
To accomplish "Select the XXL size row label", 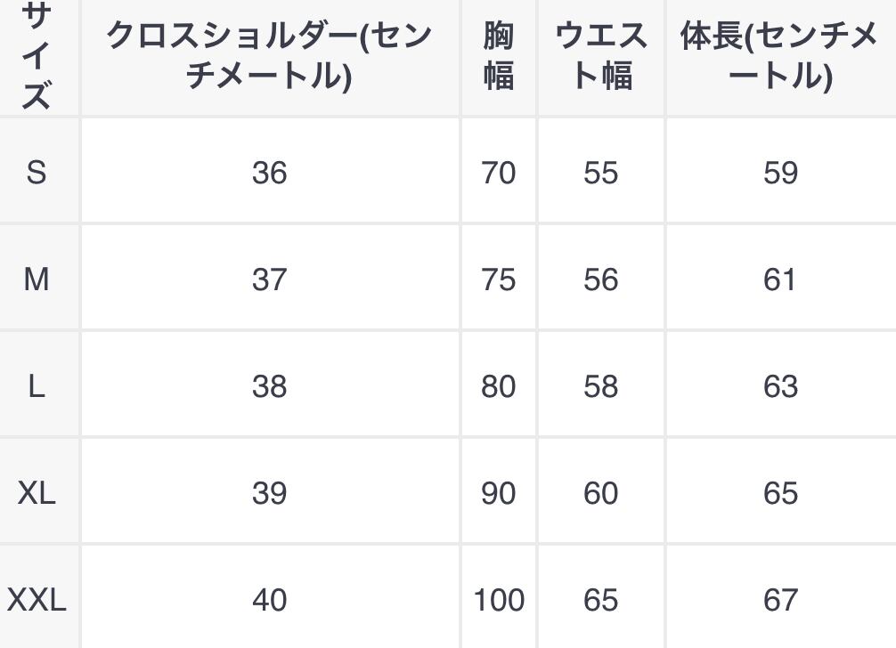I will click(x=37, y=599).
